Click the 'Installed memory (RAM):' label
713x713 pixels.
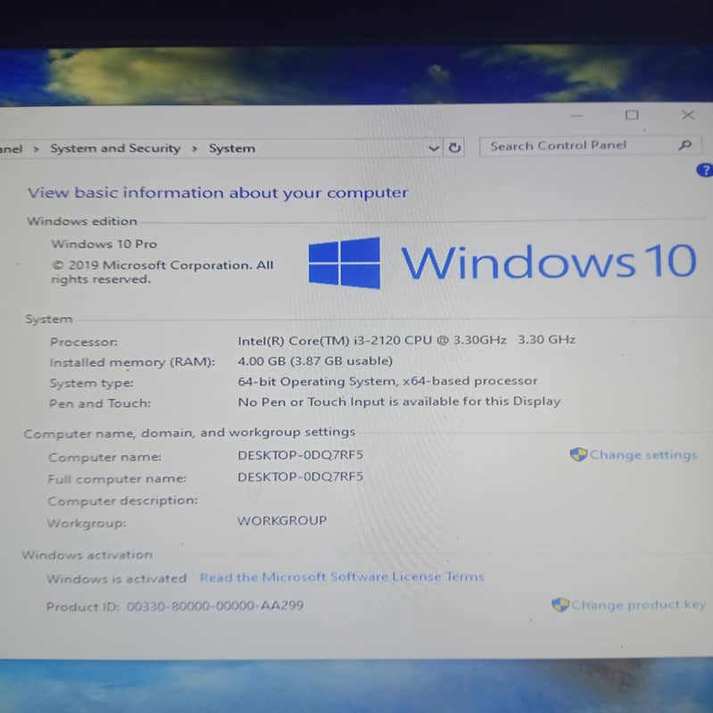point(132,362)
